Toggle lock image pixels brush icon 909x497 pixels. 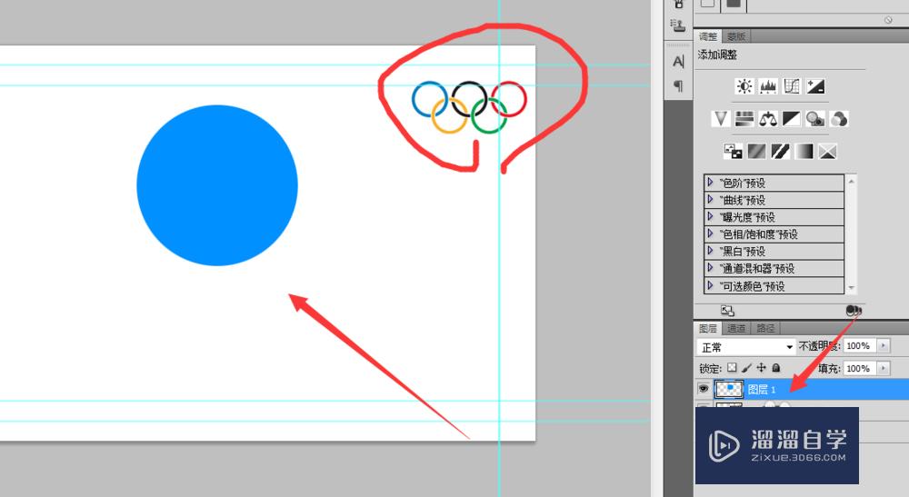click(746, 368)
